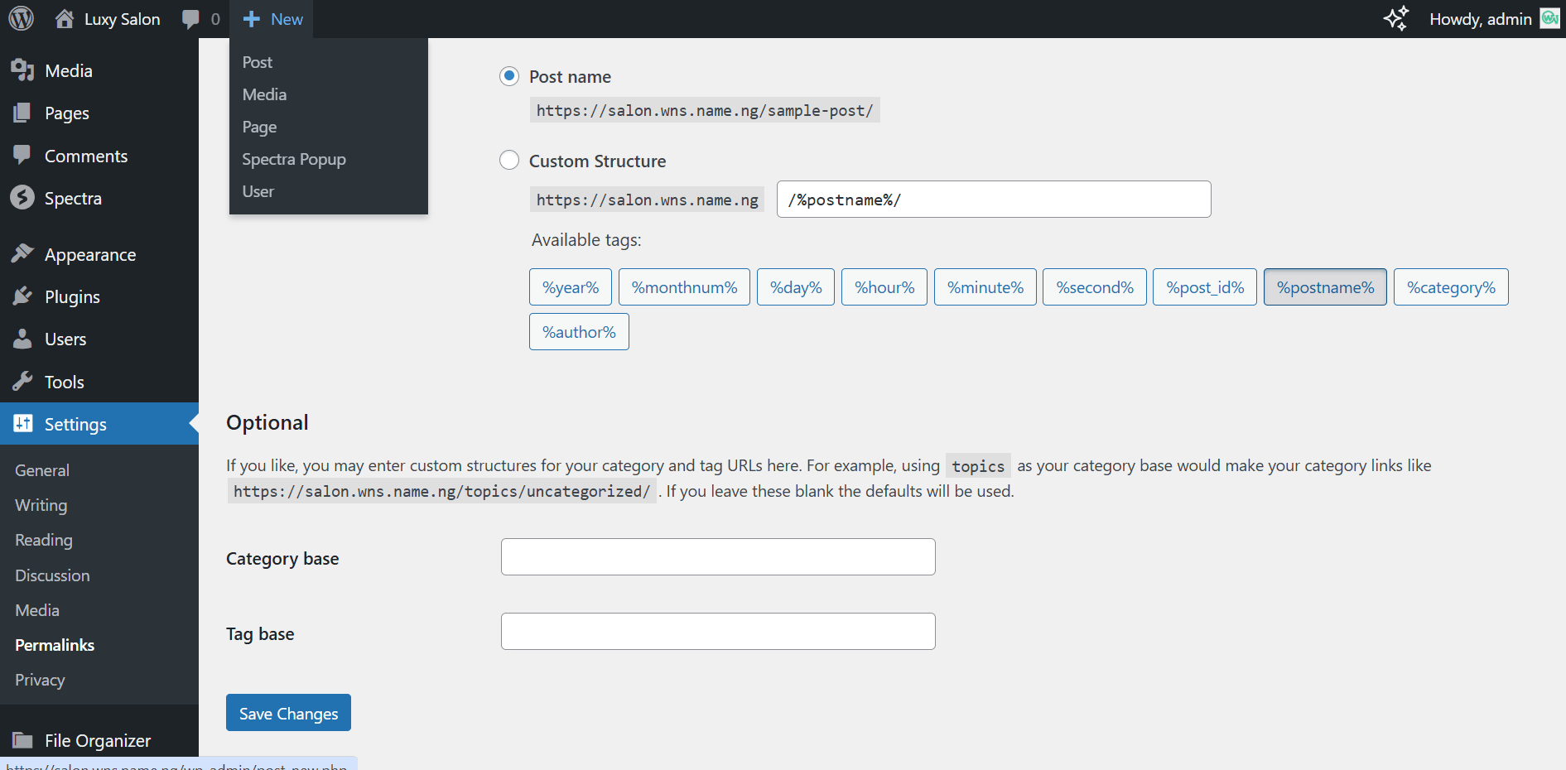Click the sample-post URL text
The image size is (1566, 770).
click(x=705, y=110)
